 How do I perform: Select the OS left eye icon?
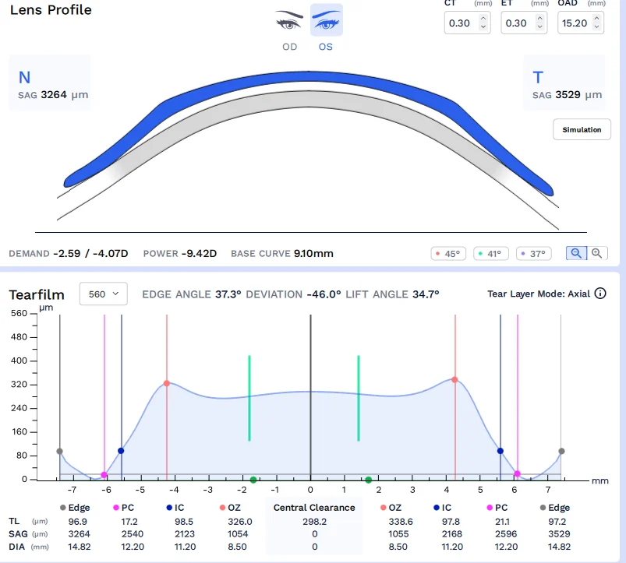[x=326, y=21]
